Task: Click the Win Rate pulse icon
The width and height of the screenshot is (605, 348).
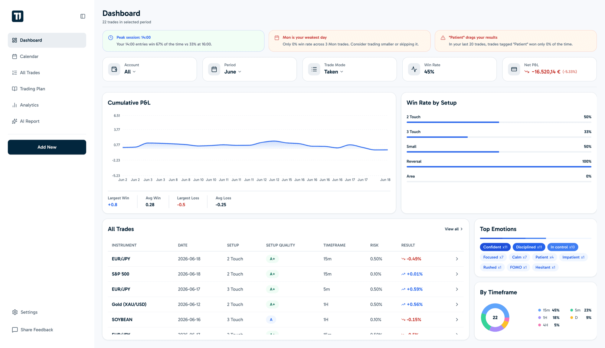Action: 414,69
